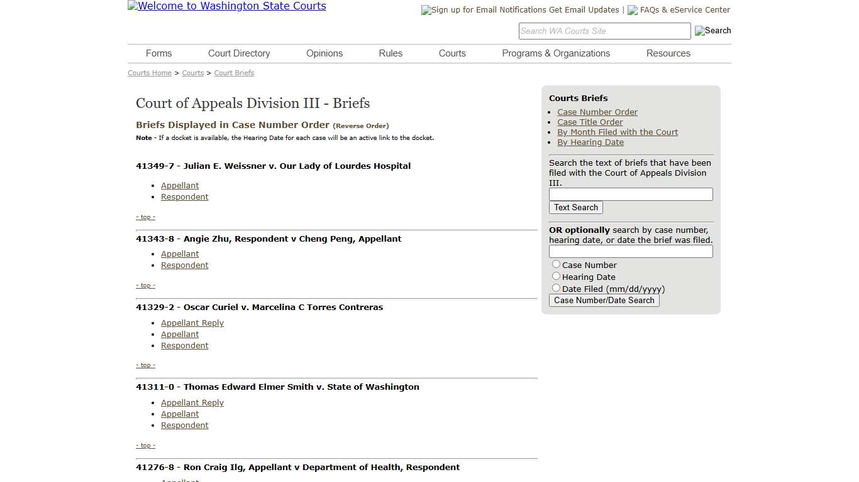Click the Courts Home breadcrumb link
This screenshot has height=482, width=859.
click(149, 73)
